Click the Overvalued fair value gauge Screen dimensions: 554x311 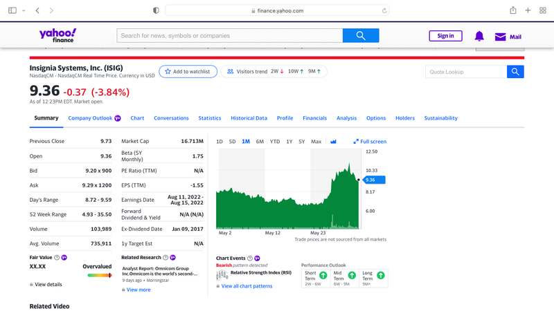tap(99, 275)
